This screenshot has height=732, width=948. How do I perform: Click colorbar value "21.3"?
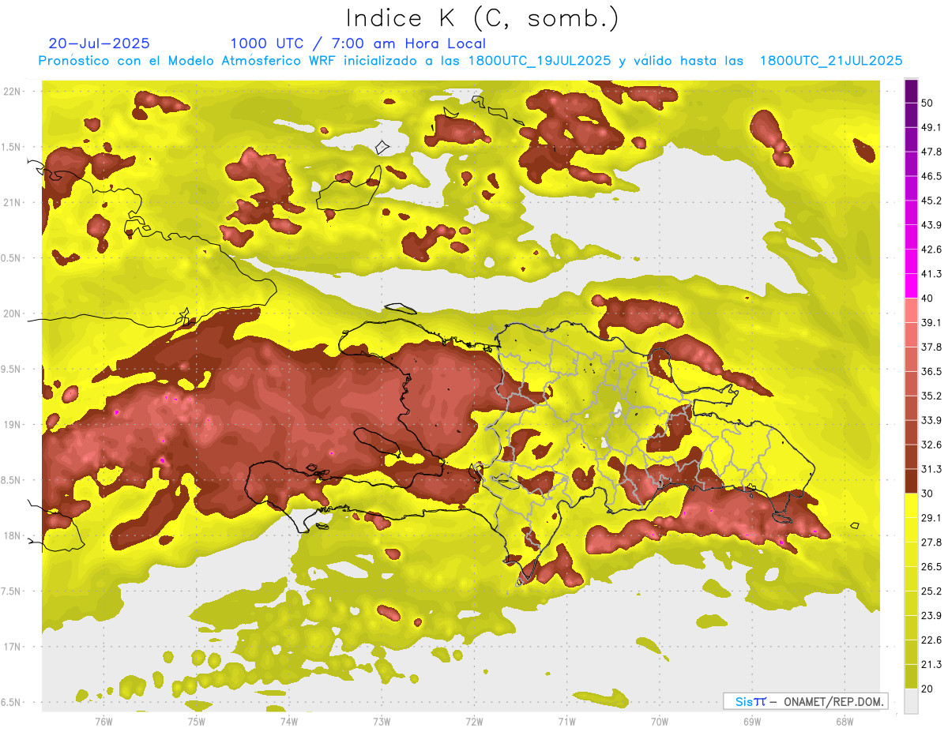[931, 664]
